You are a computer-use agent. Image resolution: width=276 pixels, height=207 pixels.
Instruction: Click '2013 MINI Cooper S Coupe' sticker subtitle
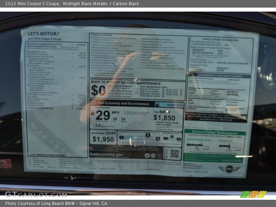tap(45, 39)
